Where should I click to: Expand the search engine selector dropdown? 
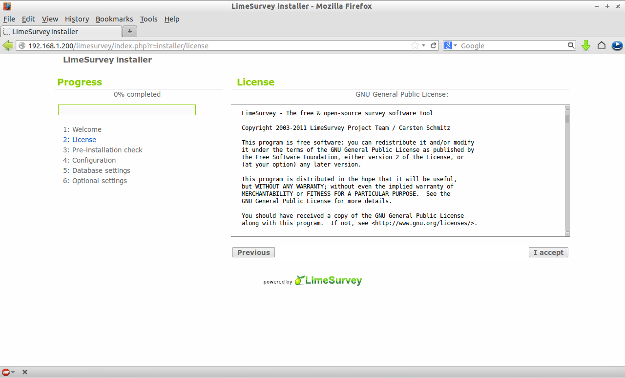click(x=455, y=45)
